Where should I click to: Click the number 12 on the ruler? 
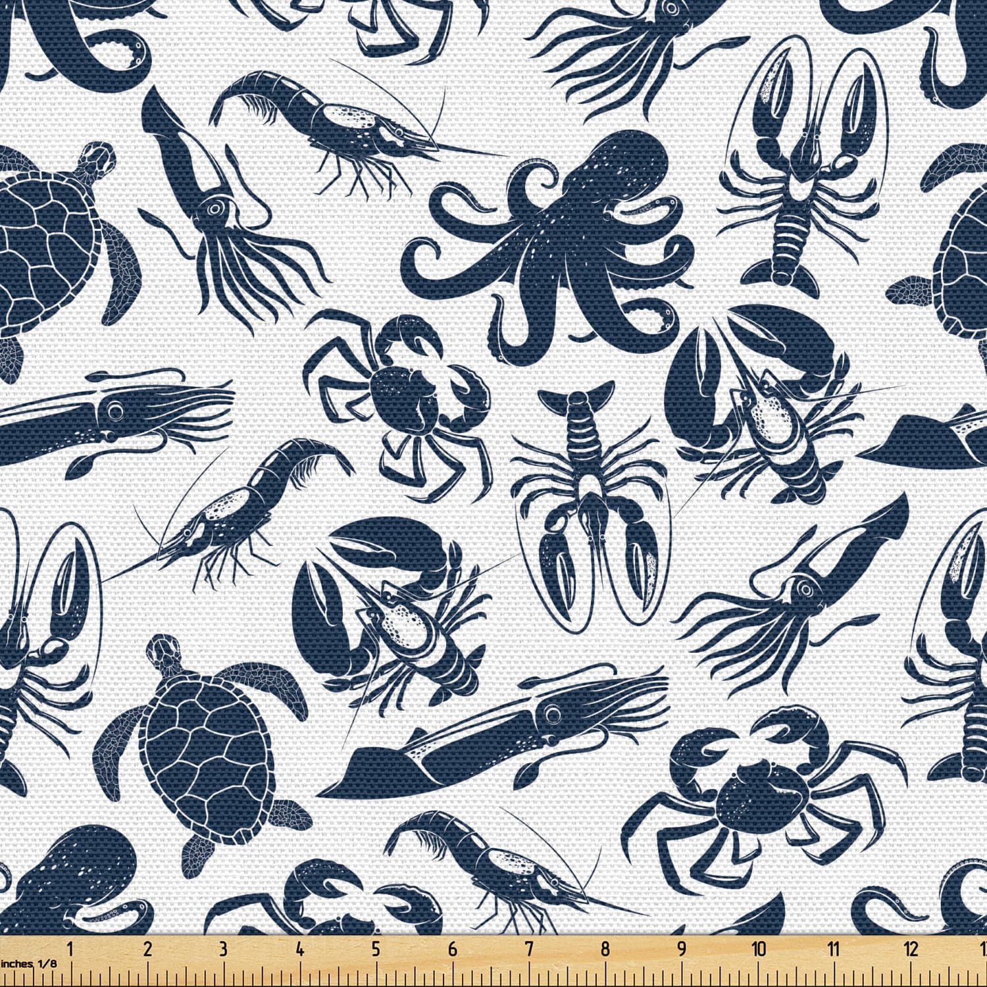click(x=911, y=949)
